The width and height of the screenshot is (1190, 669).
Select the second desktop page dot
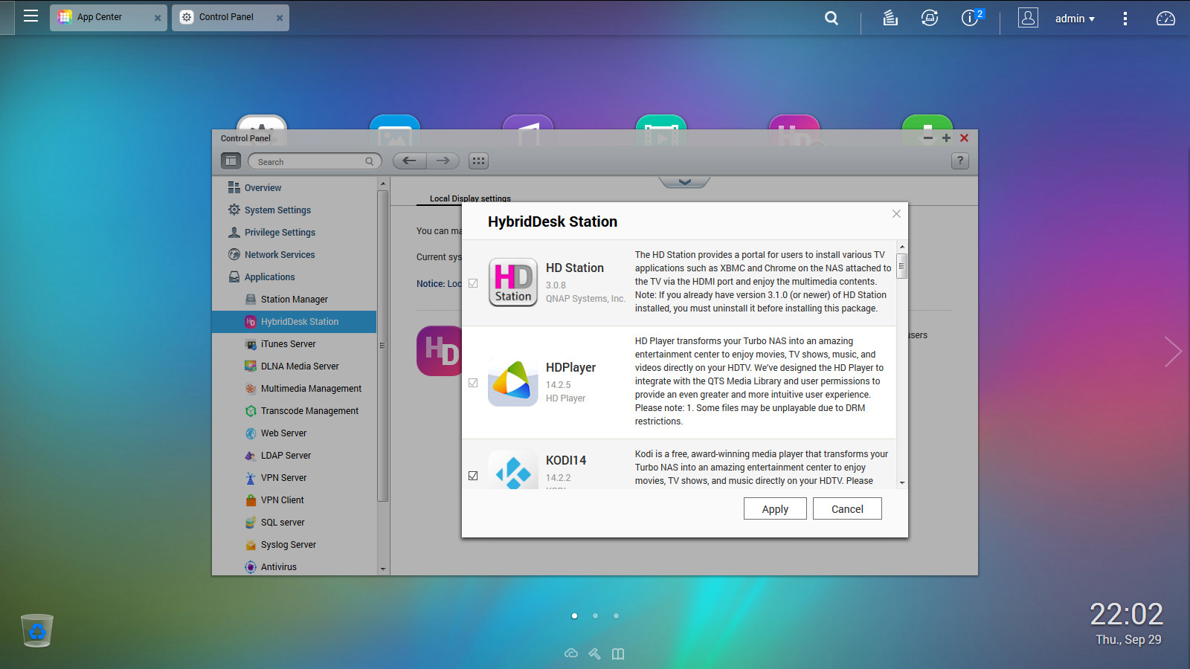(595, 615)
